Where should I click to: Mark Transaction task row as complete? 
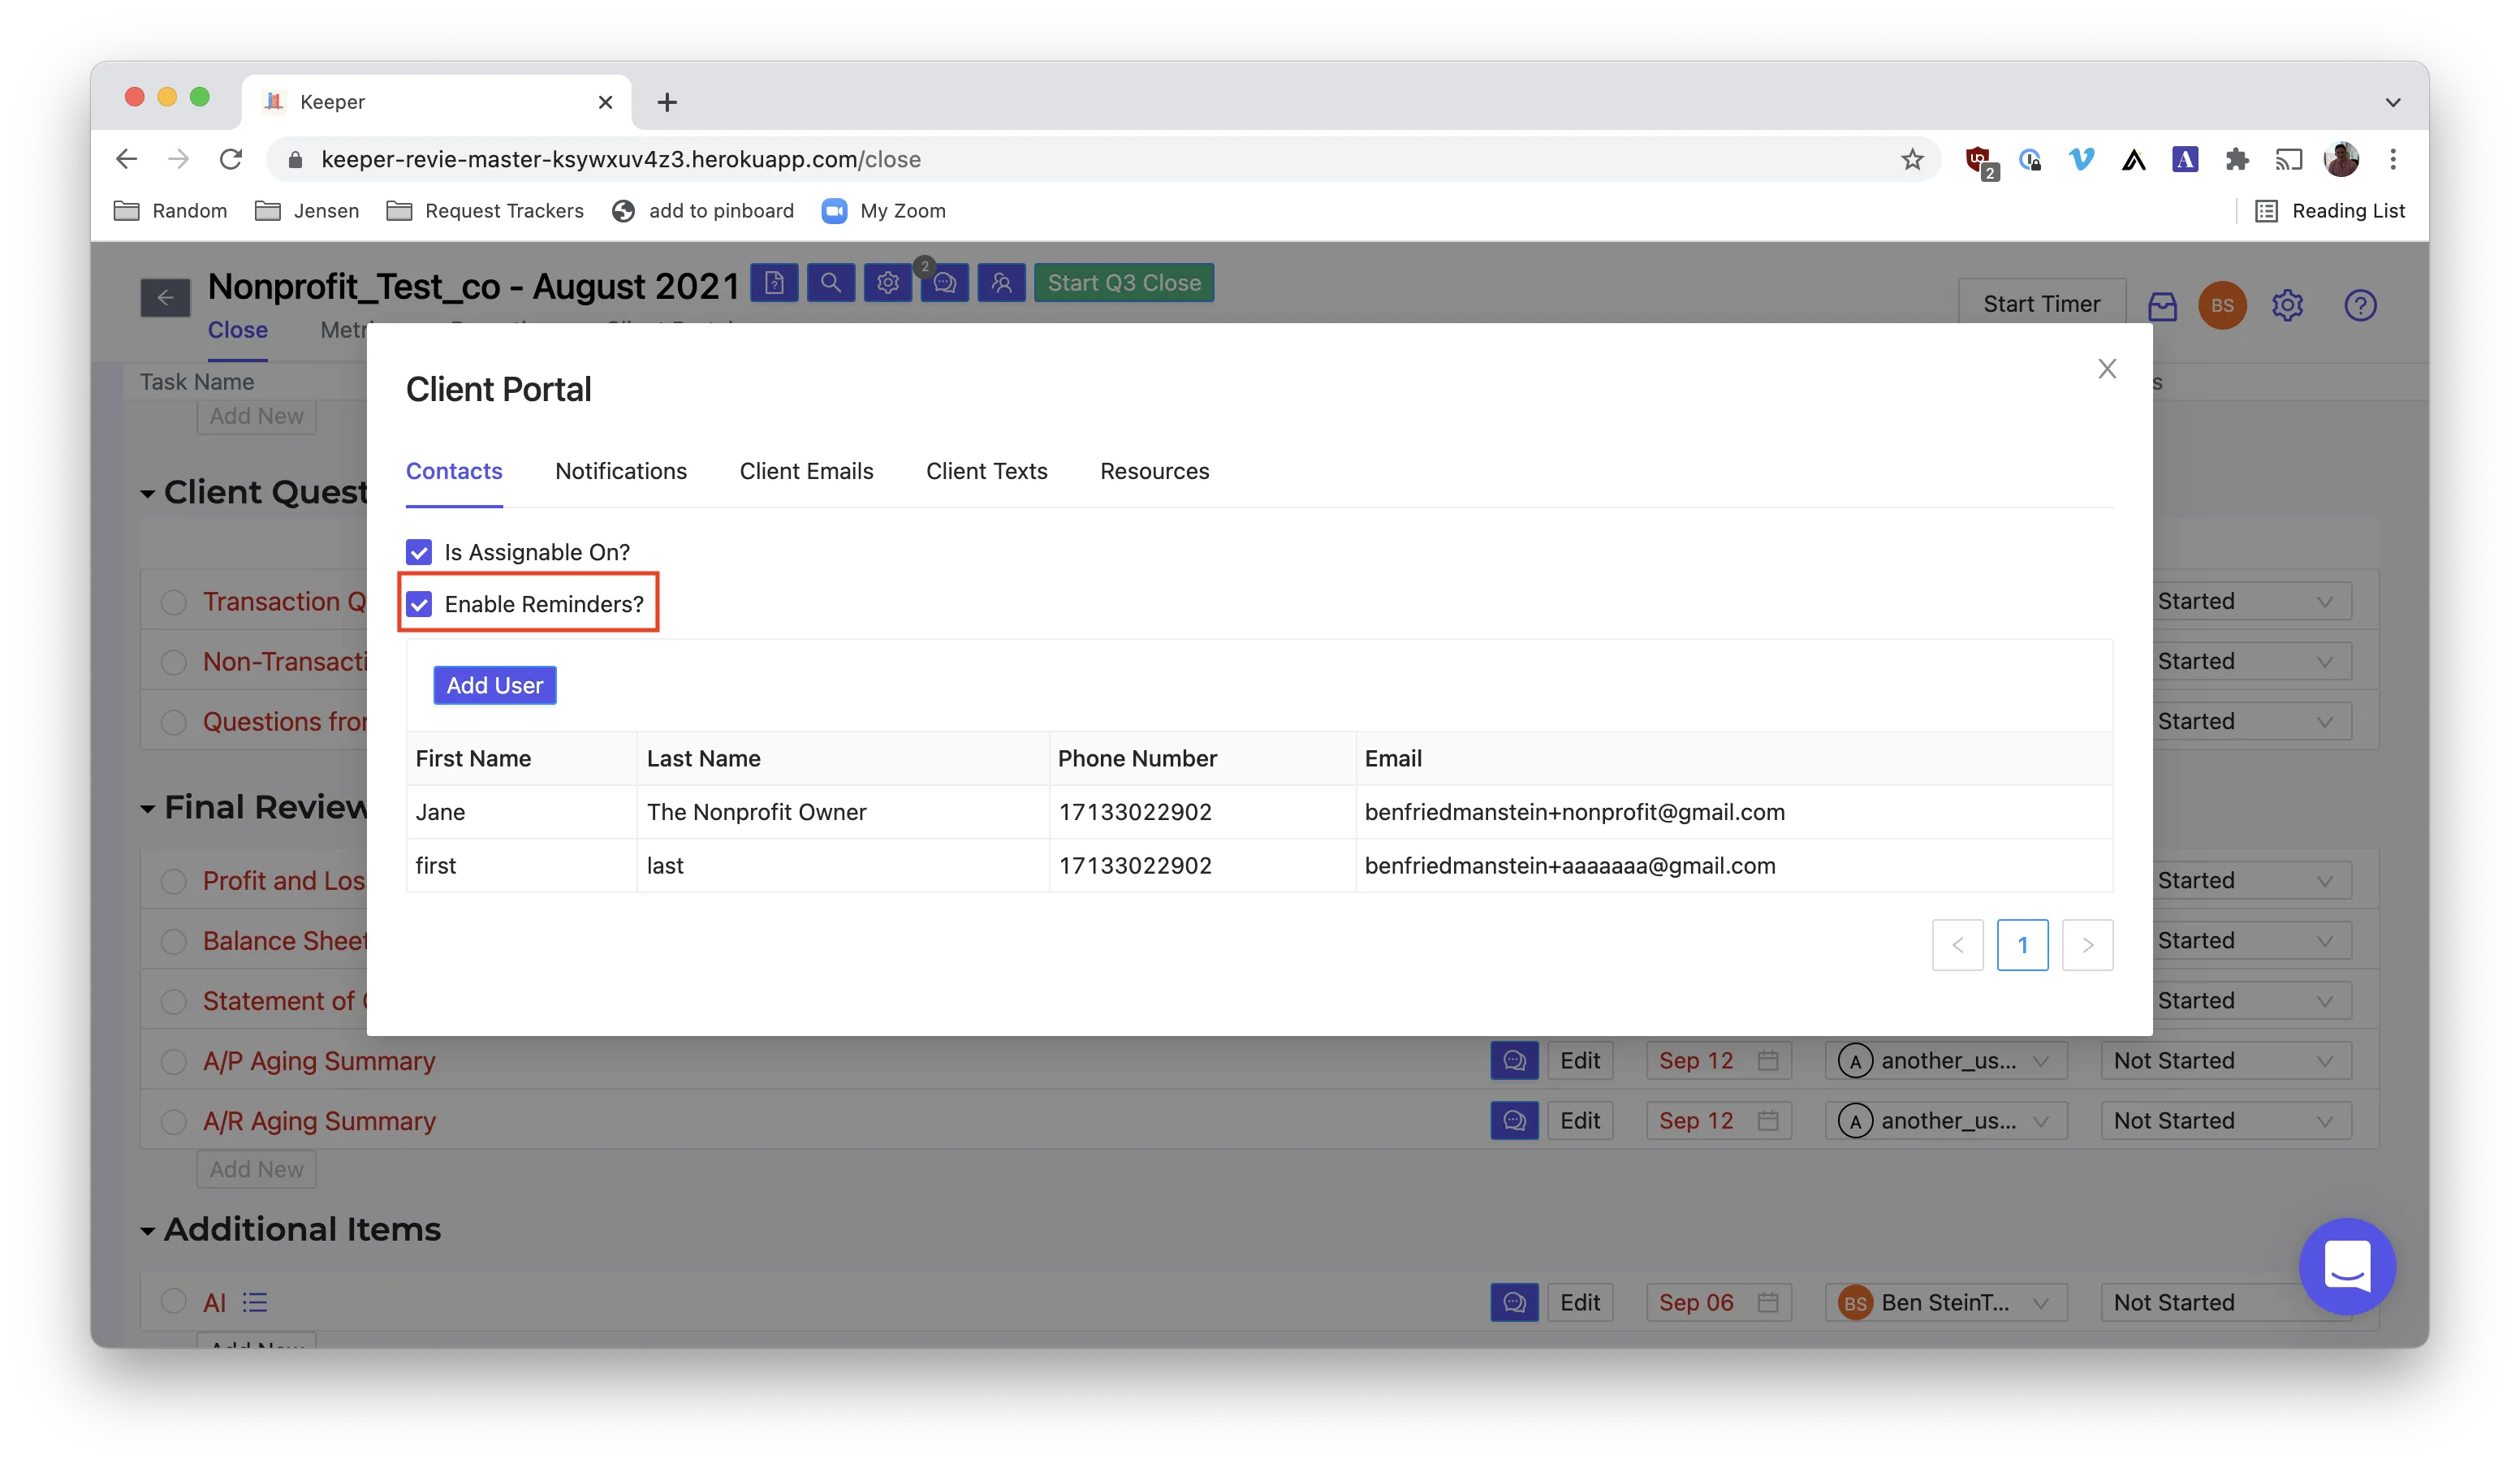pyautogui.click(x=174, y=602)
